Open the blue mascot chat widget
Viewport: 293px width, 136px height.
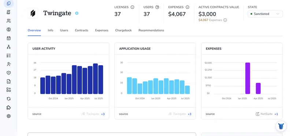click(x=281, y=126)
